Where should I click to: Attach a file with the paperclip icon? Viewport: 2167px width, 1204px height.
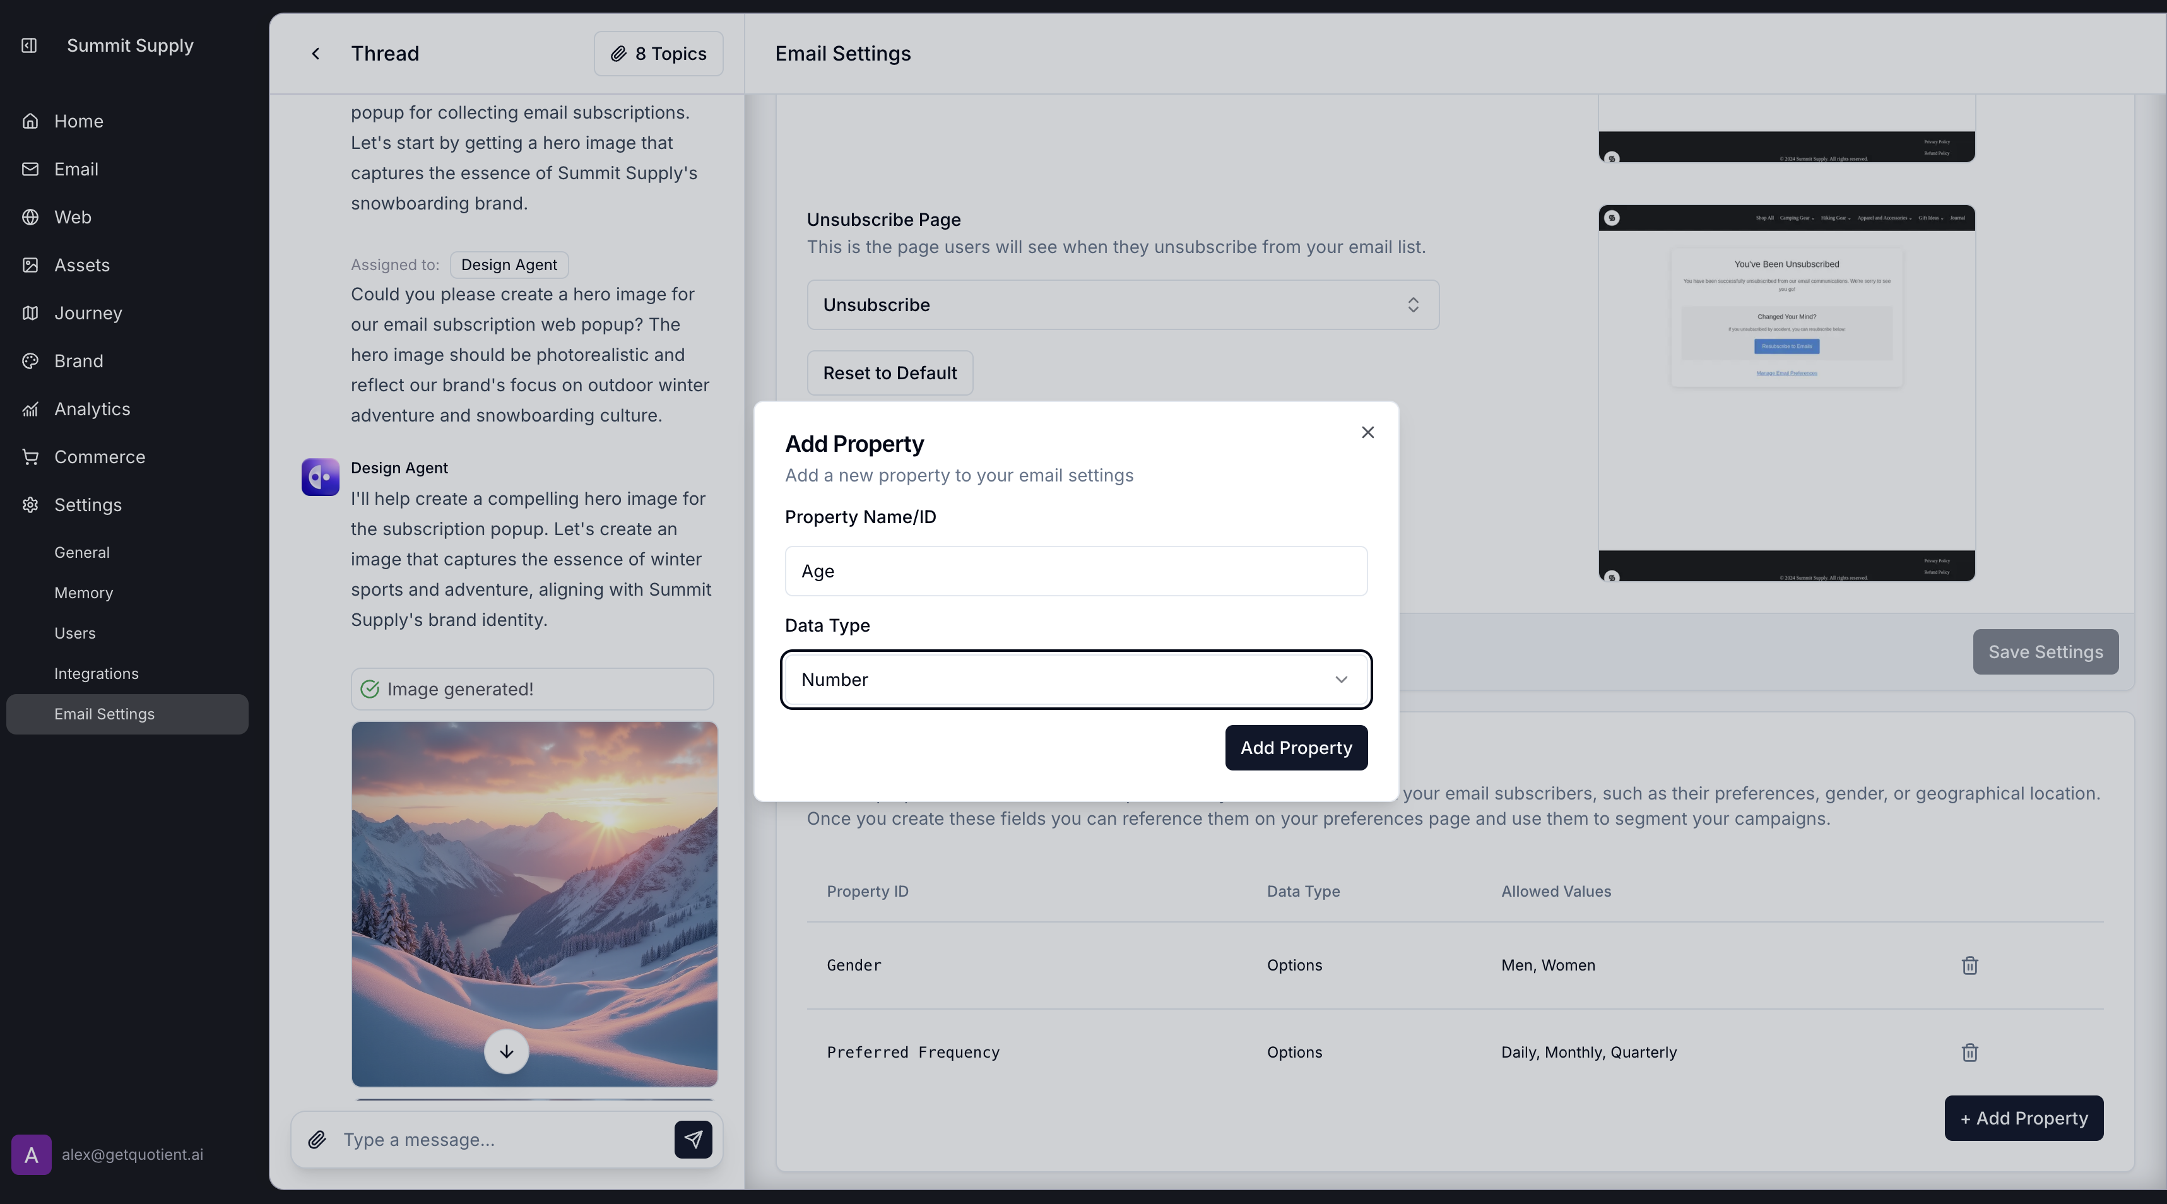pos(317,1140)
